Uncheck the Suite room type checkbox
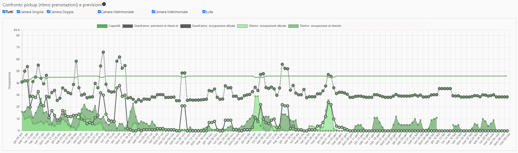 tap(204, 12)
